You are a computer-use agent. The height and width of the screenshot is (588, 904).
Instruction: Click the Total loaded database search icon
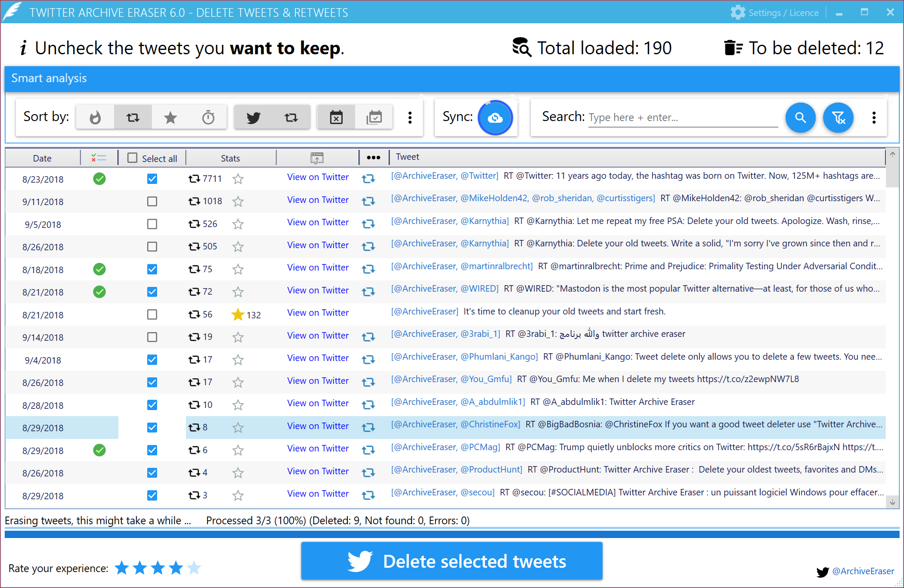point(522,47)
